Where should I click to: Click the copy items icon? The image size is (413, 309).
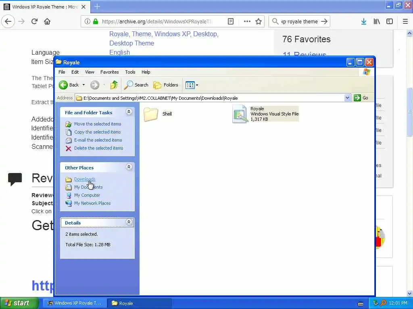(69, 132)
